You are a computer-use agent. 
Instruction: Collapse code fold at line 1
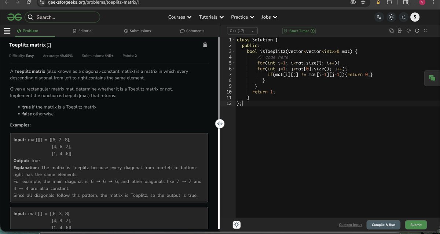click(x=233, y=40)
